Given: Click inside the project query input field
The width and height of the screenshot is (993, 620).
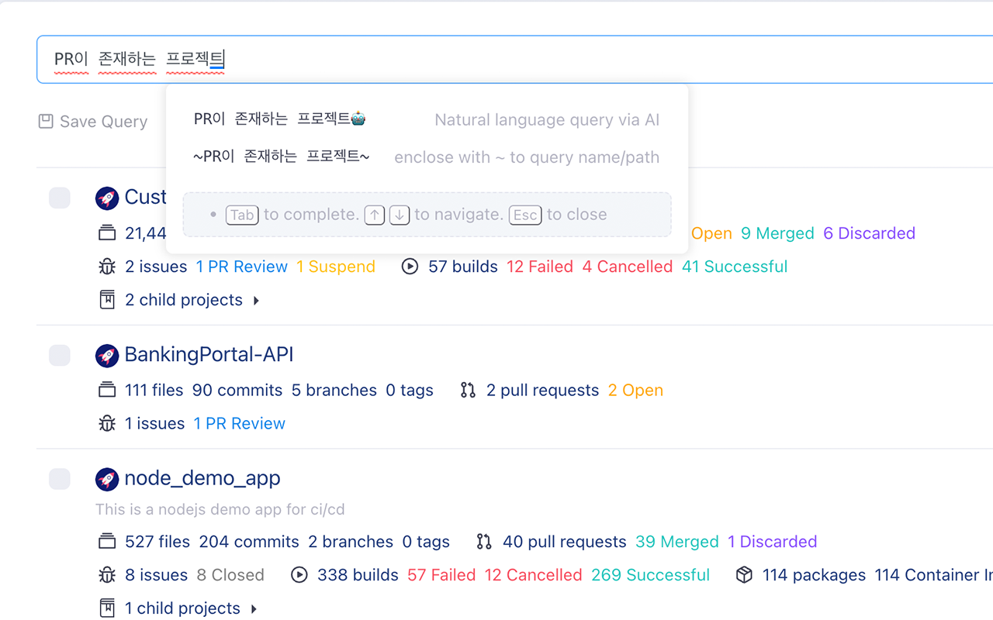Looking at the screenshot, I should tap(514, 59).
